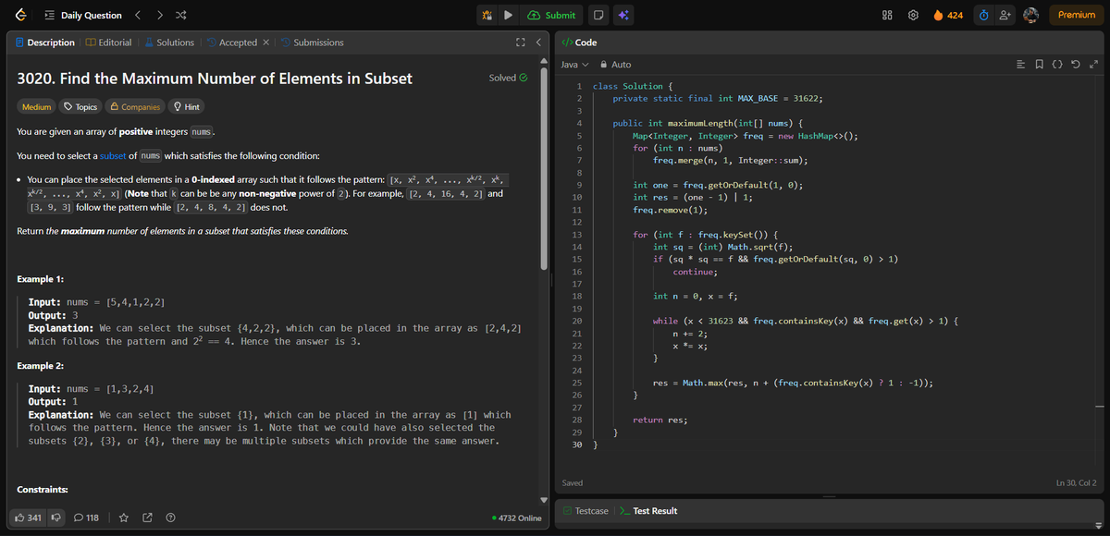Open the Test Result tab
Viewport: 1110px width, 536px height.
(x=647, y=511)
